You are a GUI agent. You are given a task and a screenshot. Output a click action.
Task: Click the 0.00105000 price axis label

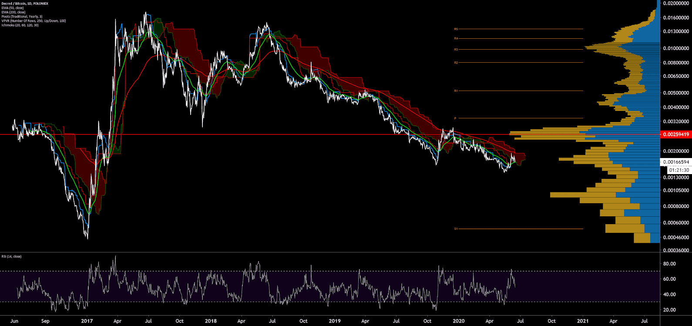tap(676, 190)
